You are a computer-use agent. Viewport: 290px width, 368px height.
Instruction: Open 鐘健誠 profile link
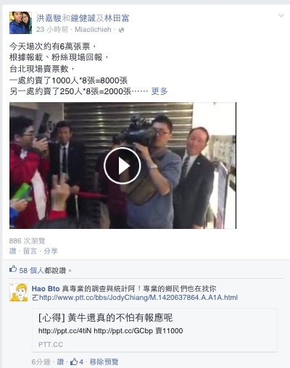83,18
